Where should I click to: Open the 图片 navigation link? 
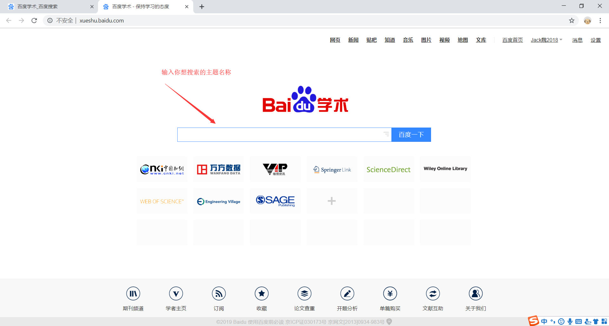(x=426, y=40)
